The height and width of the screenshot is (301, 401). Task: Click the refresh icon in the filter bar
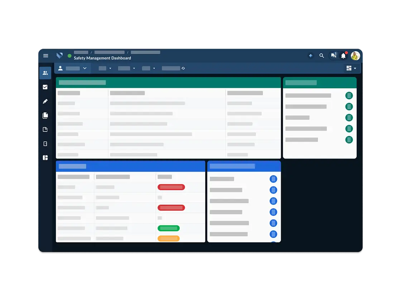pos(183,68)
